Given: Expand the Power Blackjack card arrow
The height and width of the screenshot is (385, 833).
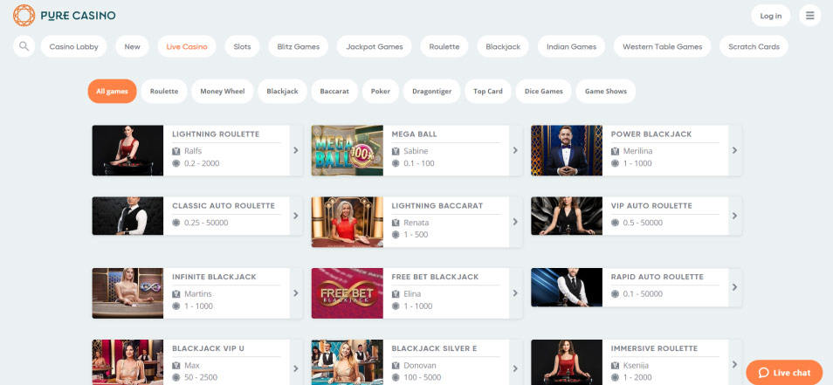Looking at the screenshot, I should 734,150.
